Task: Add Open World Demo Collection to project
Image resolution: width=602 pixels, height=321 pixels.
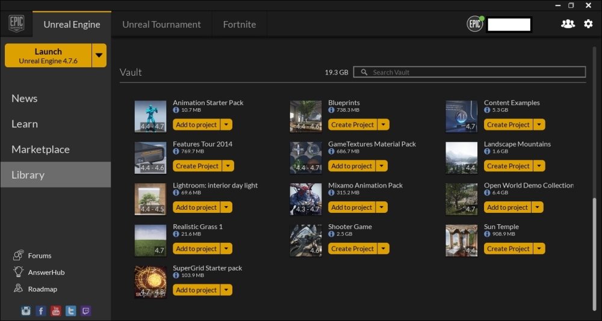Action: tap(507, 207)
